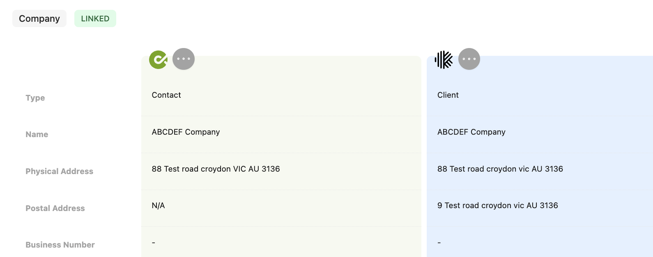The height and width of the screenshot is (257, 653).
Task: Click ABCDEF Company in the blue column
Action: (471, 132)
